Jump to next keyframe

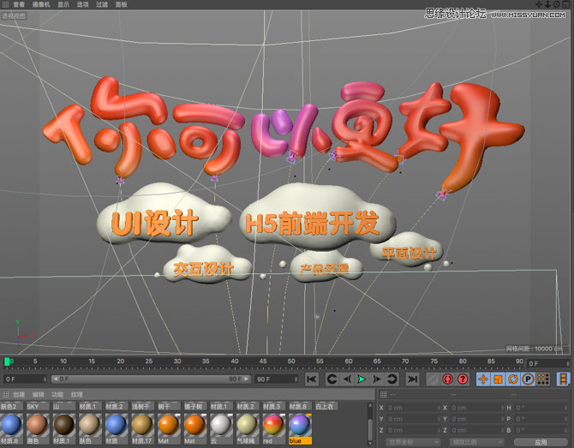coord(392,379)
